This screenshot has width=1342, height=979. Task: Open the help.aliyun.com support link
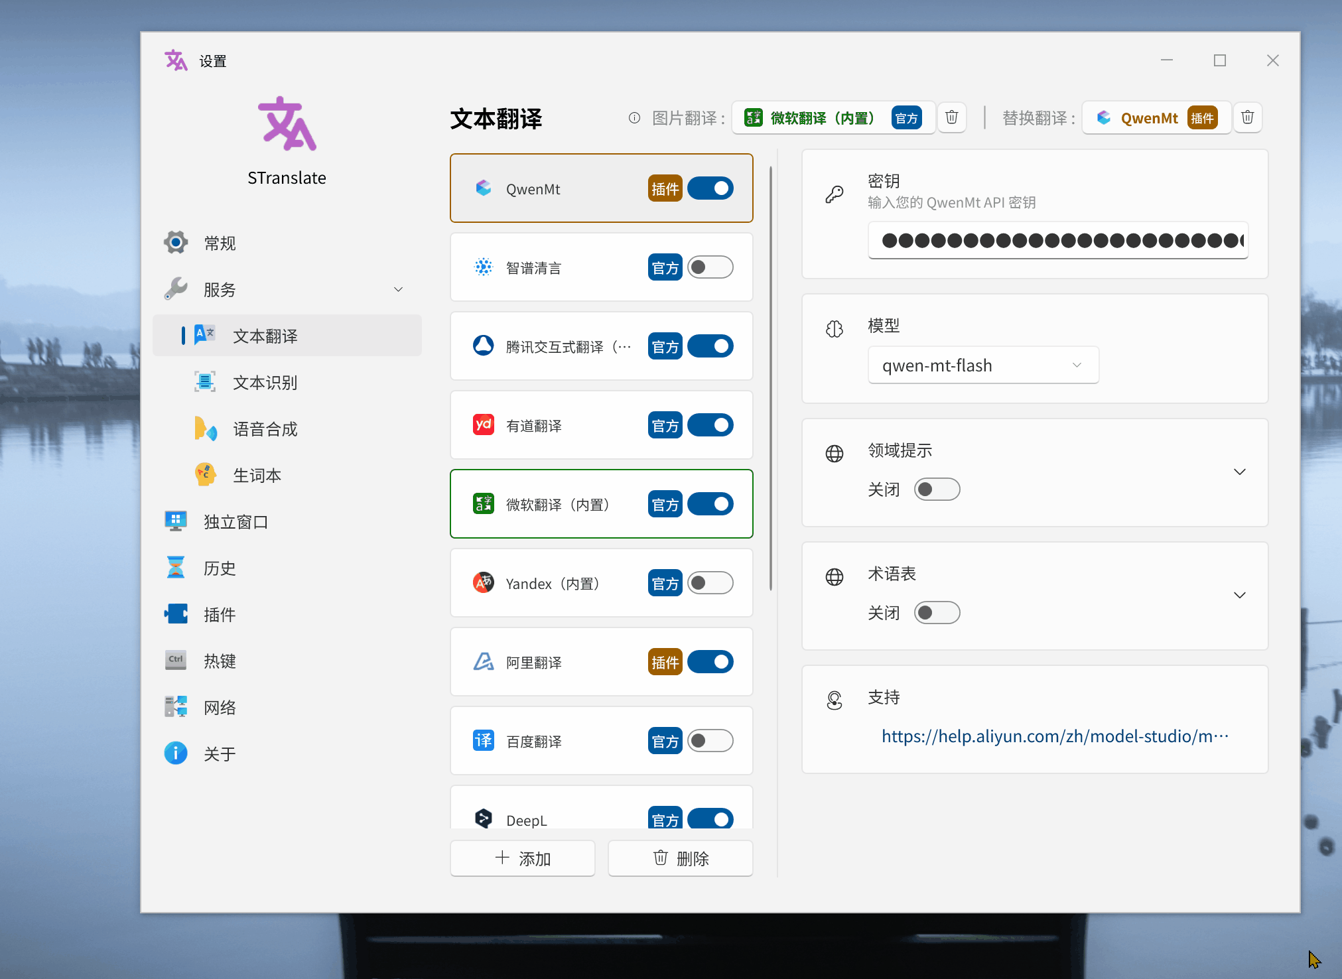pos(1055,736)
